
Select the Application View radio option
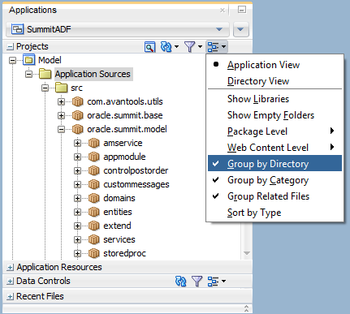point(274,65)
